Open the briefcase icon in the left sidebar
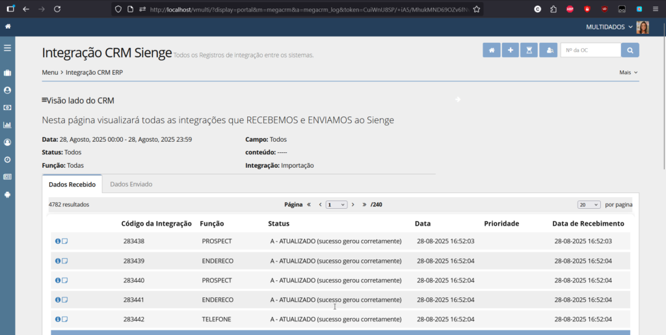 click(x=7, y=74)
